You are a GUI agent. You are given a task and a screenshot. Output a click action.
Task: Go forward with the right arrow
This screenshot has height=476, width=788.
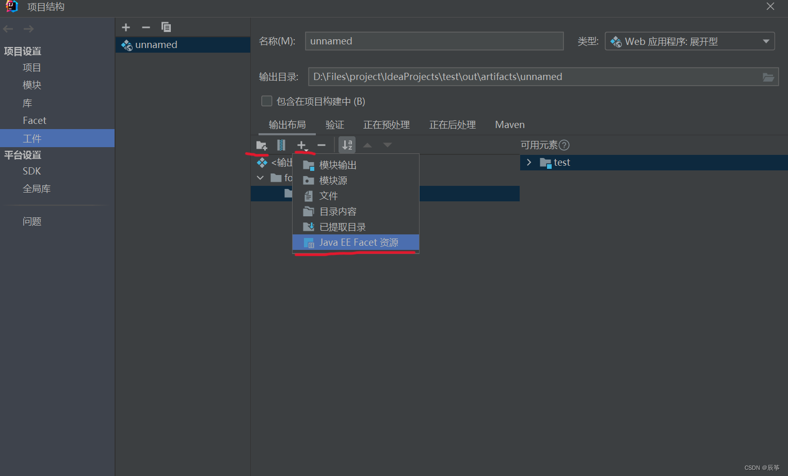[x=29, y=29]
